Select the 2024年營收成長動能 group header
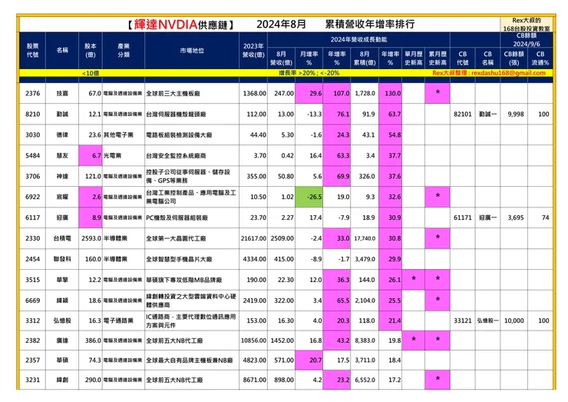Screen dimensions: 568x402 (x=358, y=39)
